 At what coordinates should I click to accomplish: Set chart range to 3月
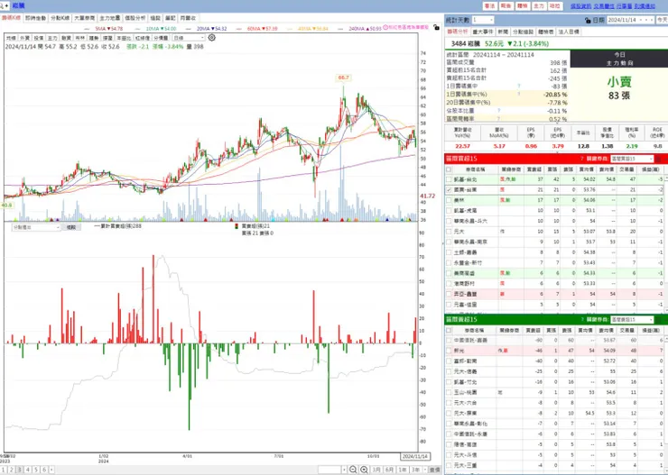[376, 470]
